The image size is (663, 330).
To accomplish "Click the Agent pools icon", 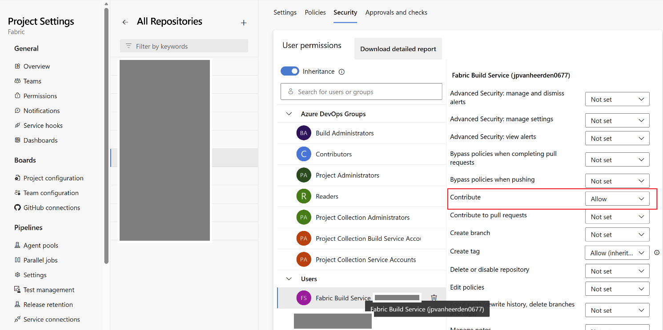I will [x=17, y=245].
